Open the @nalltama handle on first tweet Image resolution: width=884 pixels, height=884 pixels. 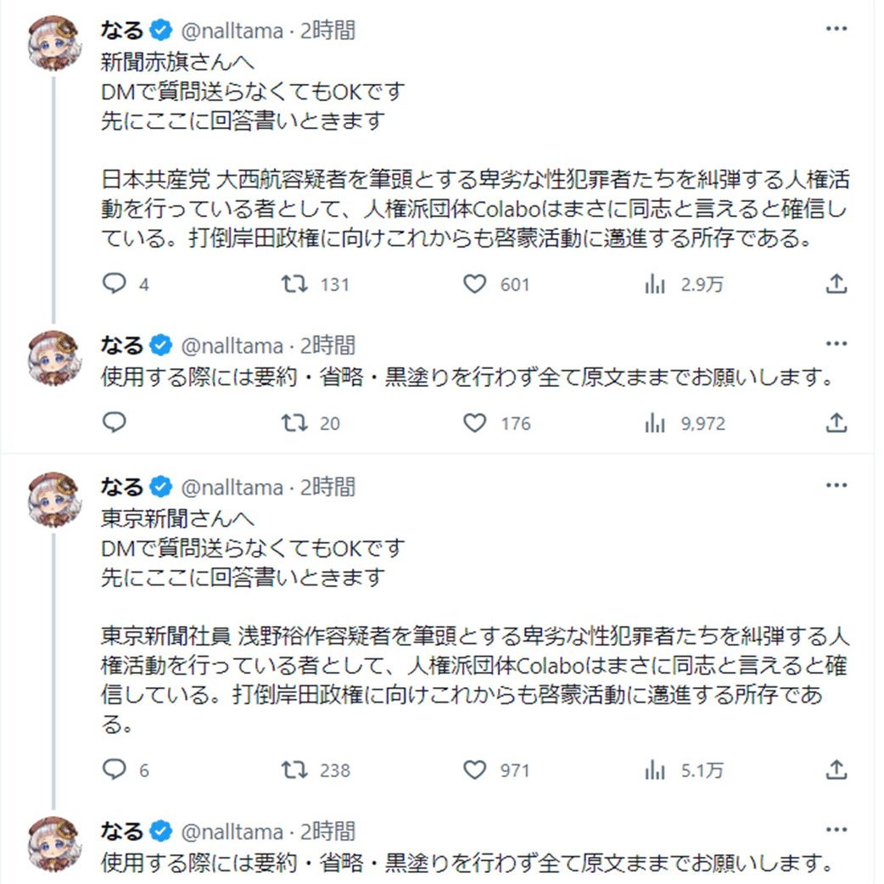click(232, 31)
